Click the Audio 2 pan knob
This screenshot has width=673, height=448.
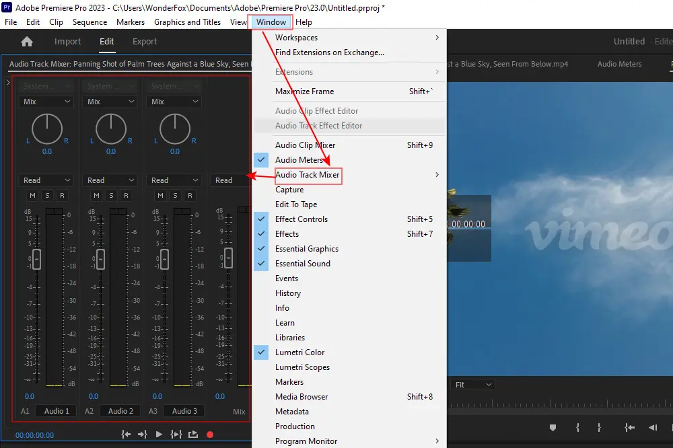[x=111, y=128]
